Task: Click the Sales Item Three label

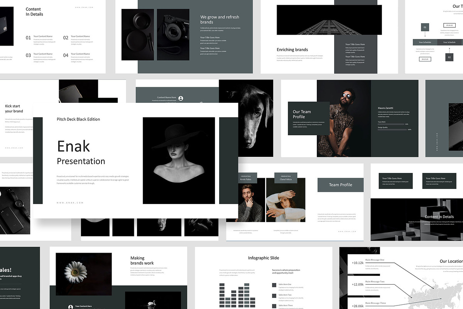Action: pyautogui.click(x=286, y=306)
